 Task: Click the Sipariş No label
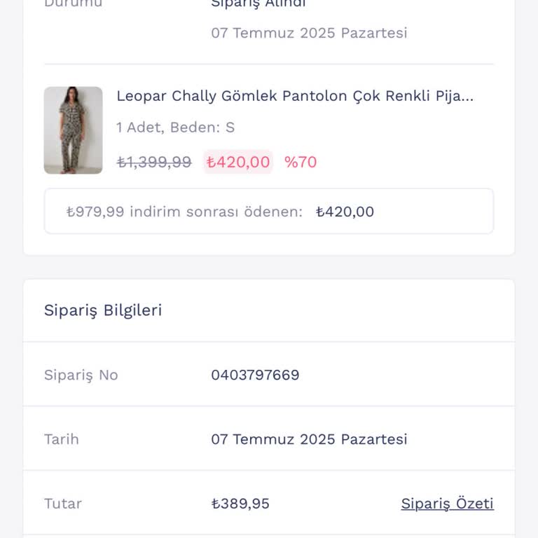click(81, 375)
